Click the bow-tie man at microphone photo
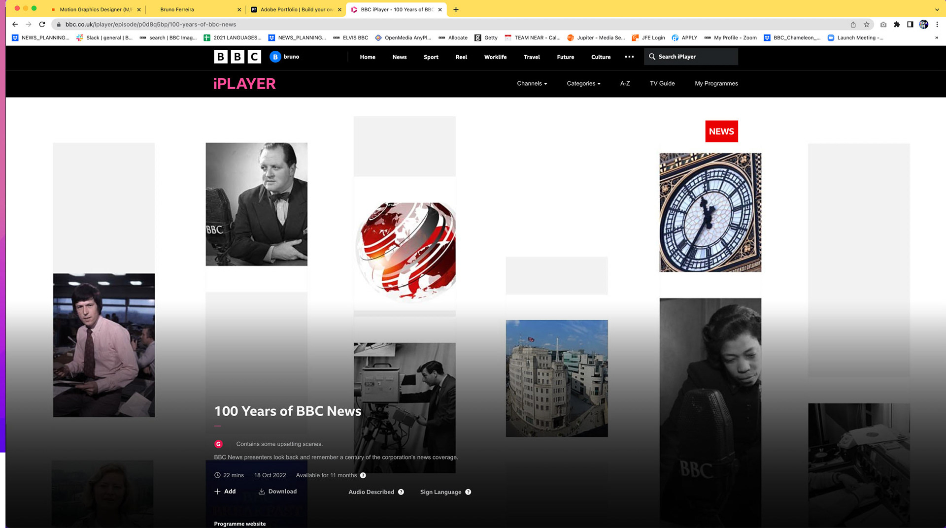The image size is (946, 528). point(257,204)
